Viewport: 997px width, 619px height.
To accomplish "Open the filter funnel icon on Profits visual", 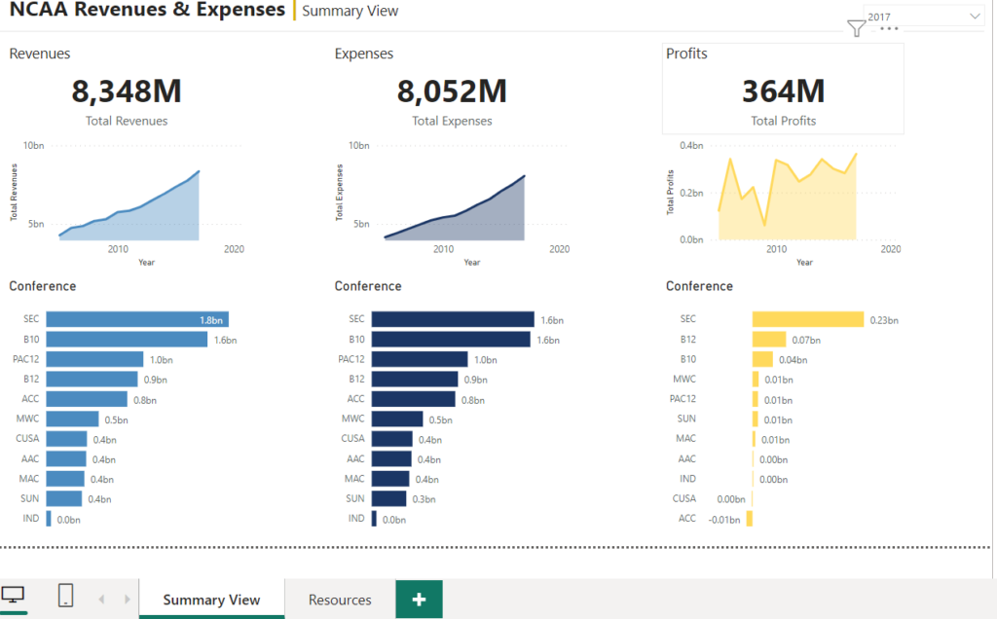I will 856,28.
